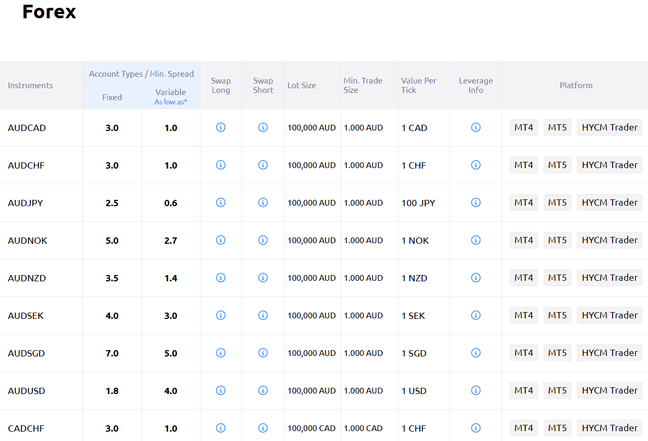Open Leverage Info icon for AUDSEK
The image size is (648, 441).
pos(475,315)
